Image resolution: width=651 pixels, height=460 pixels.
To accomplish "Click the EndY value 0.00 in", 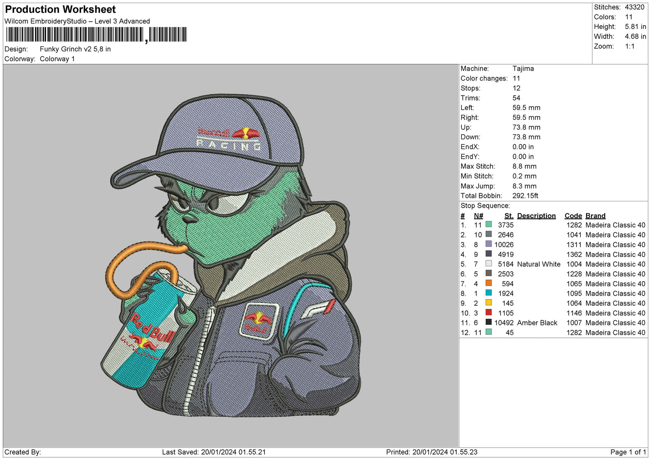I will point(523,157).
